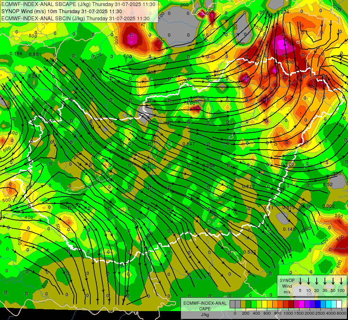The width and height of the screenshot is (348, 320).
Task: Click the map value 0.817
Action: pos(248,187)
